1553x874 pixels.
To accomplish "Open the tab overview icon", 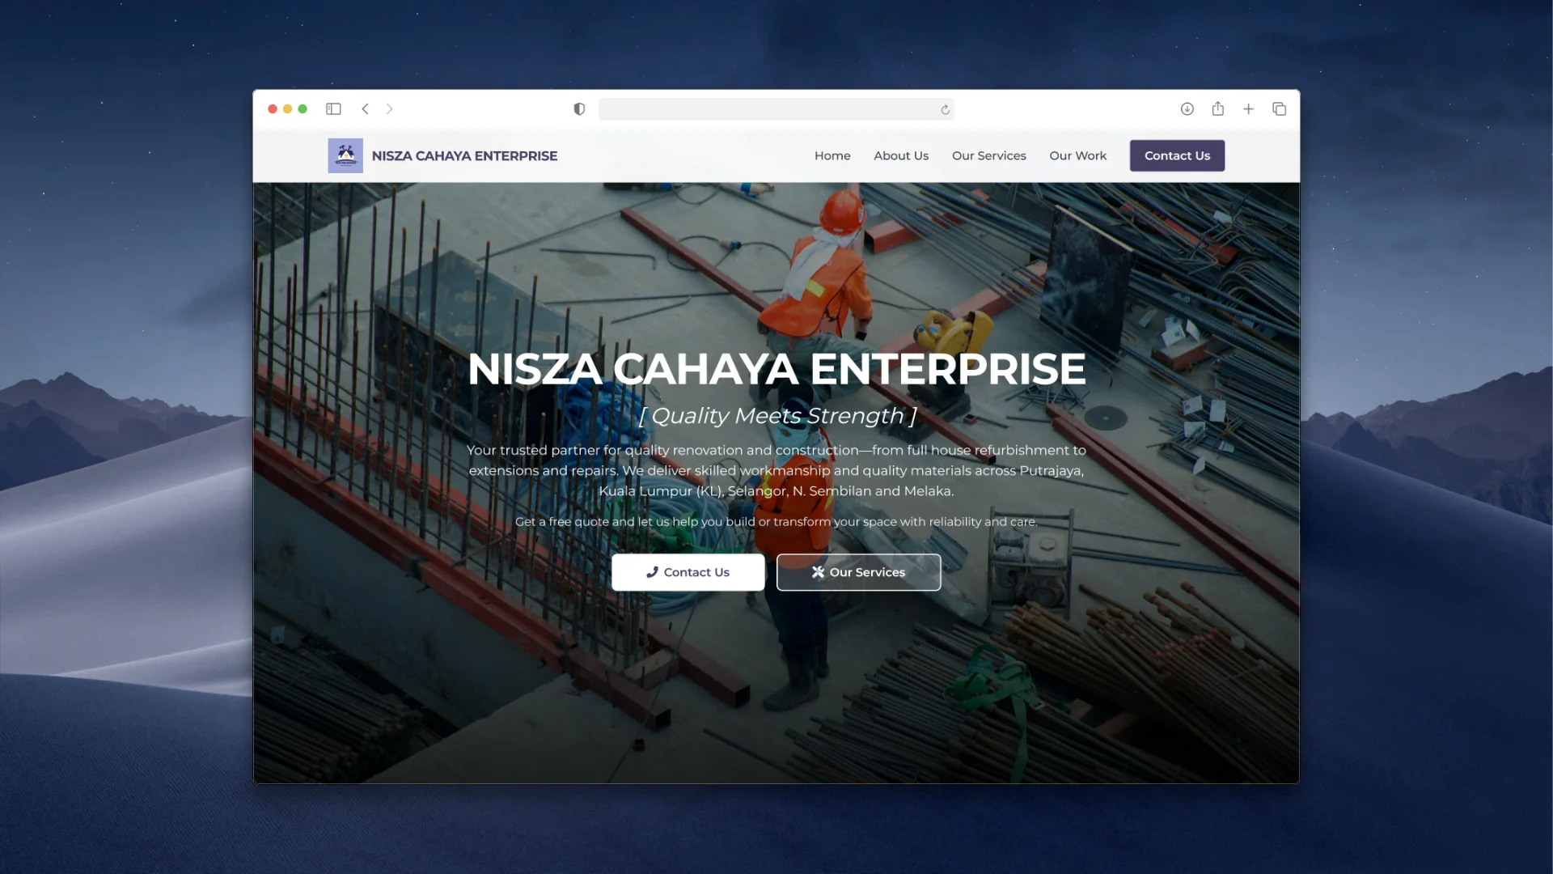I will pos(1279,108).
